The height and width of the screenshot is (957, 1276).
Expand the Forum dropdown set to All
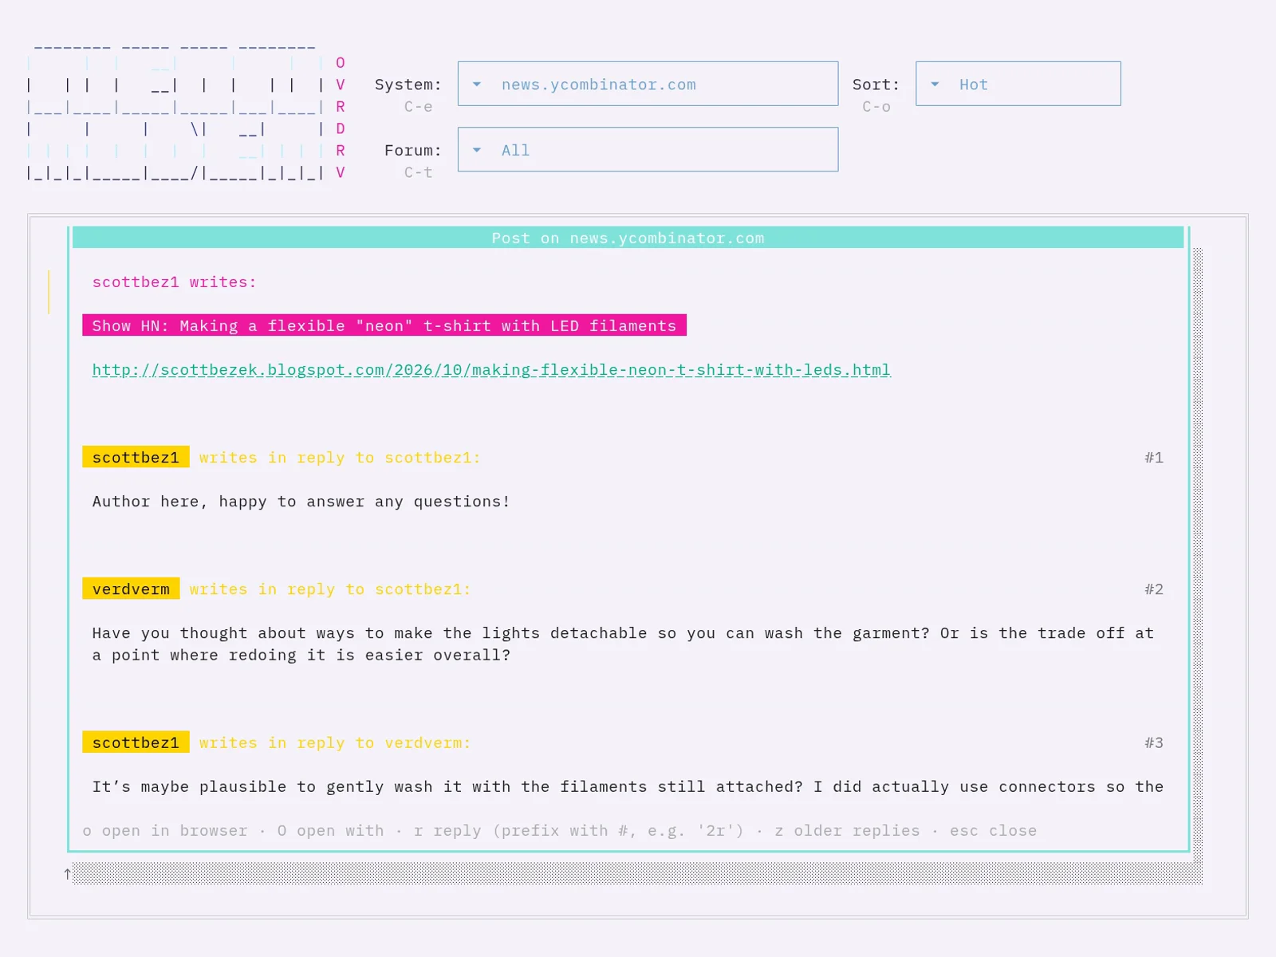[648, 149]
